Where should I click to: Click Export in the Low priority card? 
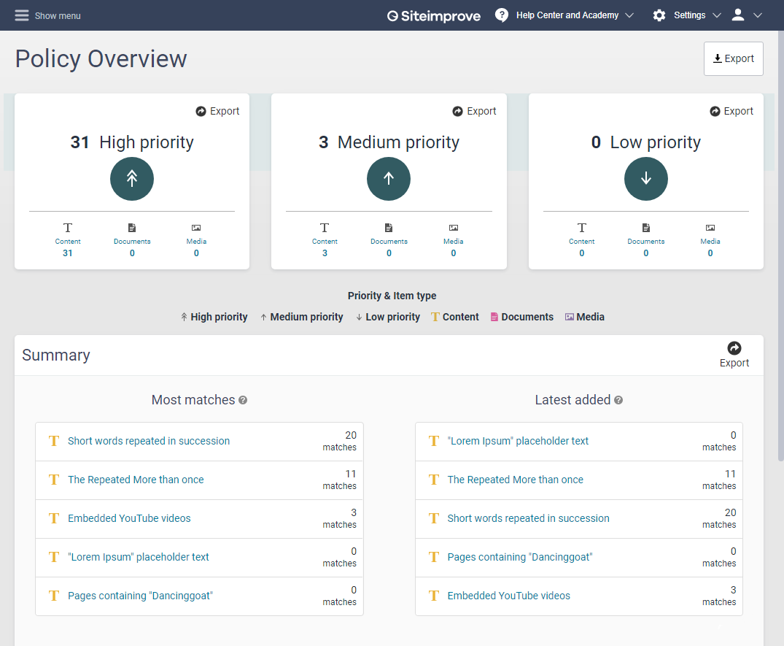click(x=731, y=111)
